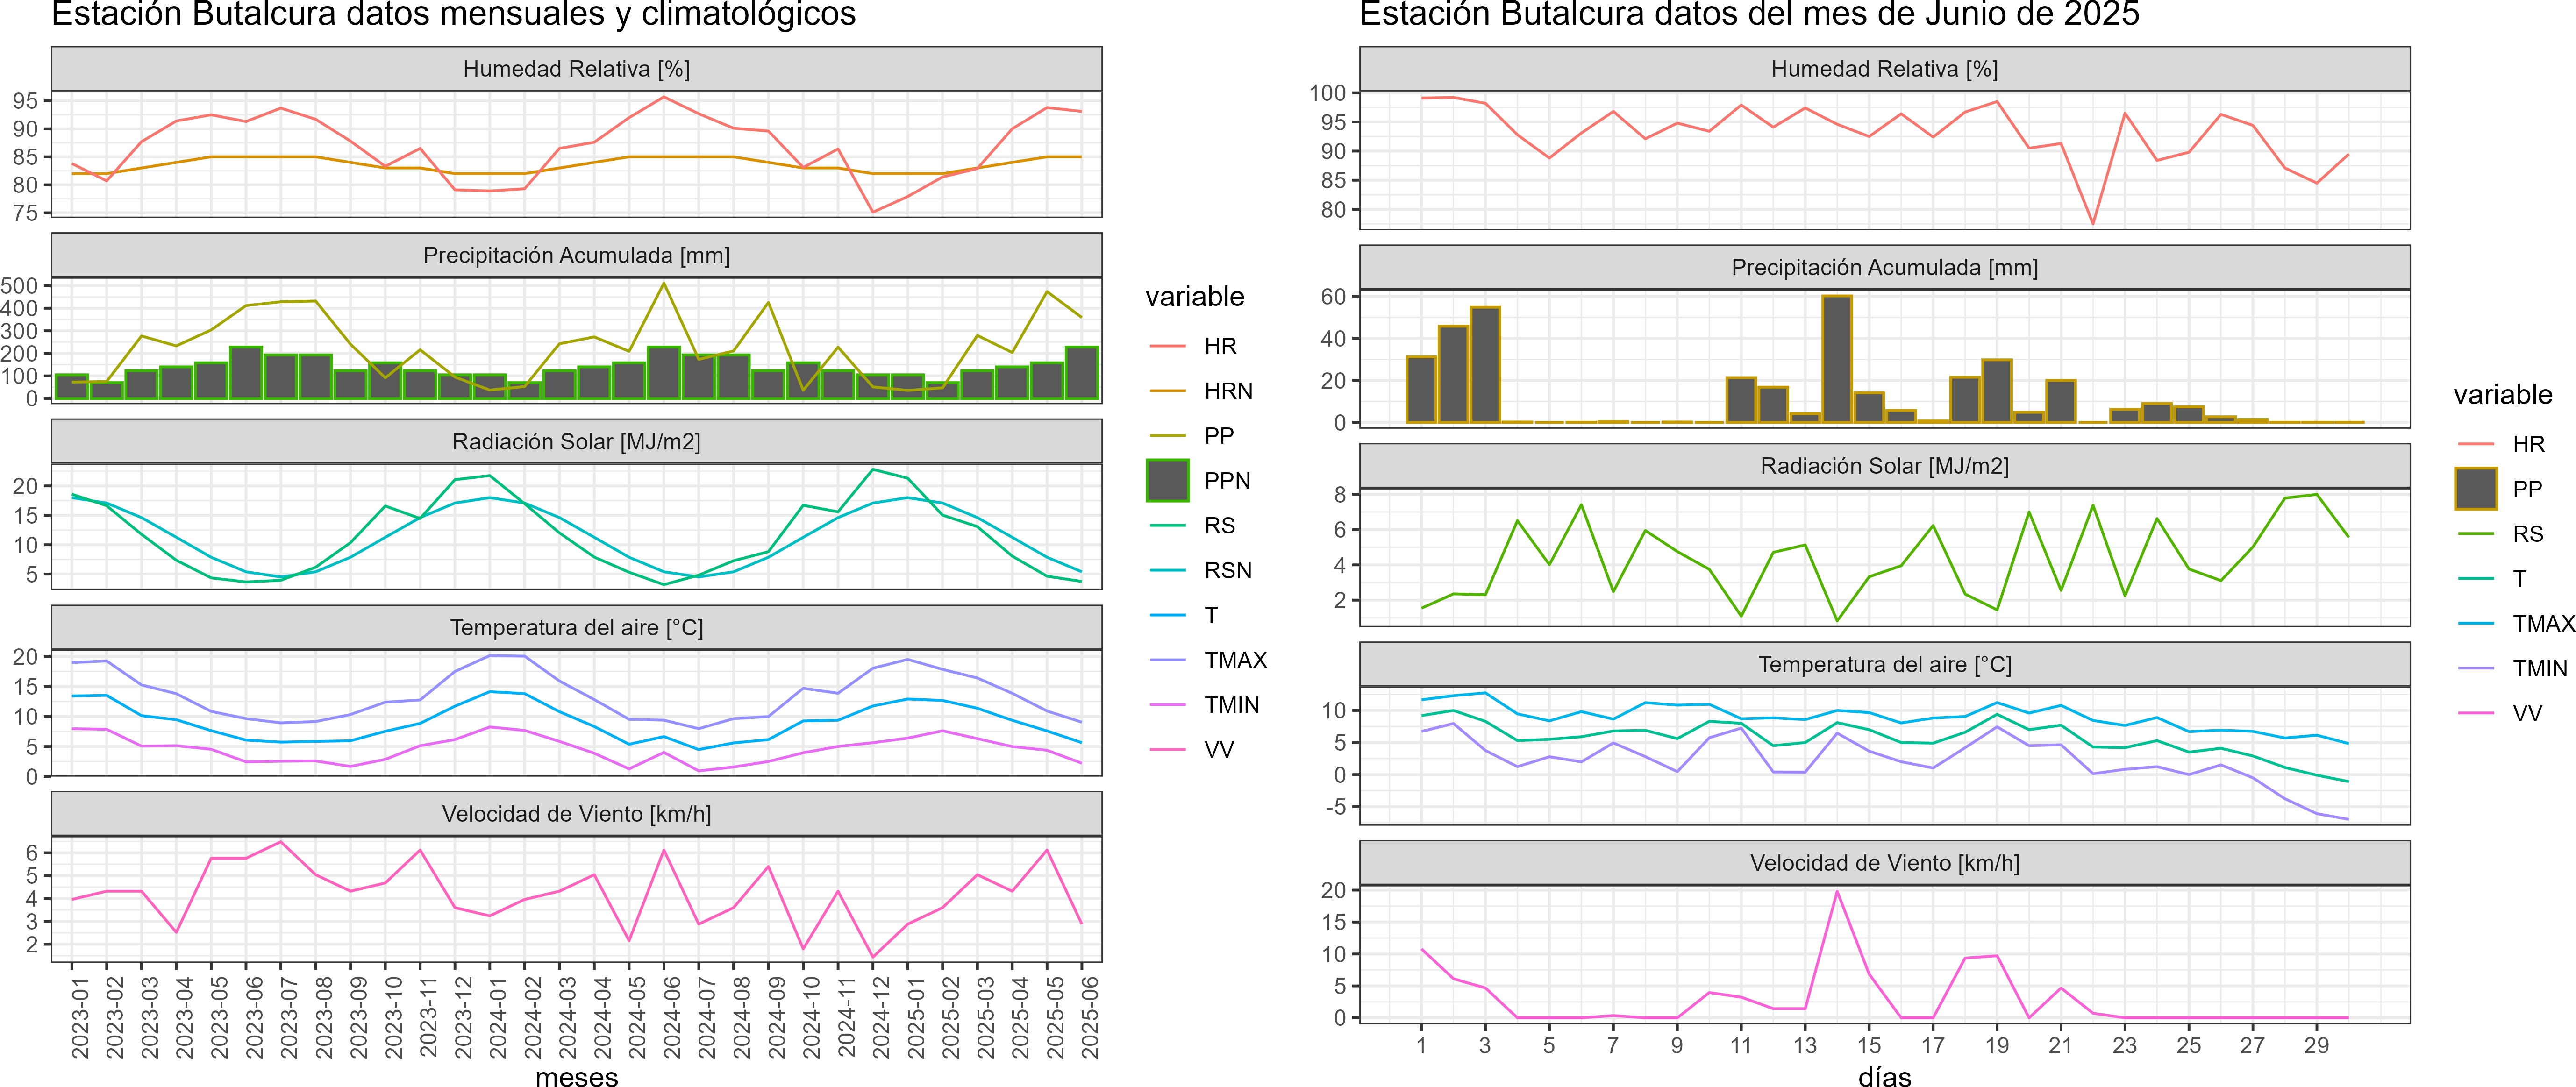Click the HRN legend label

coord(1228,391)
